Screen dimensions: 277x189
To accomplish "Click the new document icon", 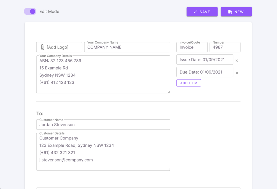I will (x=230, y=12).
